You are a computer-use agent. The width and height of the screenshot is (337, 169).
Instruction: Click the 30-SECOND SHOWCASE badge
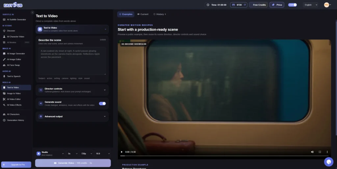coord(134,44)
